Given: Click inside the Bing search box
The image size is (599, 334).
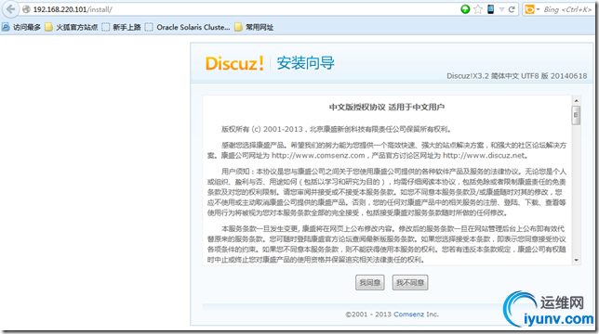Looking at the screenshot, I should [567, 9].
